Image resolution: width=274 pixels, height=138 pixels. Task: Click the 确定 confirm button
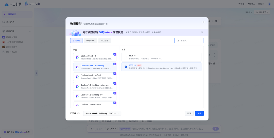(x=199, y=114)
